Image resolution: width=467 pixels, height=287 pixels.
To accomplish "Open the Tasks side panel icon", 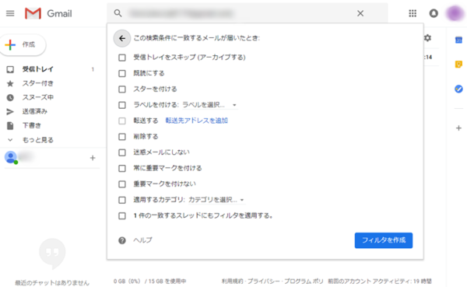I will 458,89.
